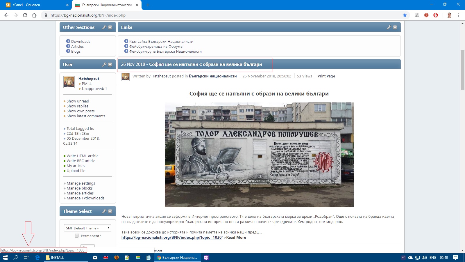Click the author avatar beside Written by
465x262 pixels.
point(126,77)
